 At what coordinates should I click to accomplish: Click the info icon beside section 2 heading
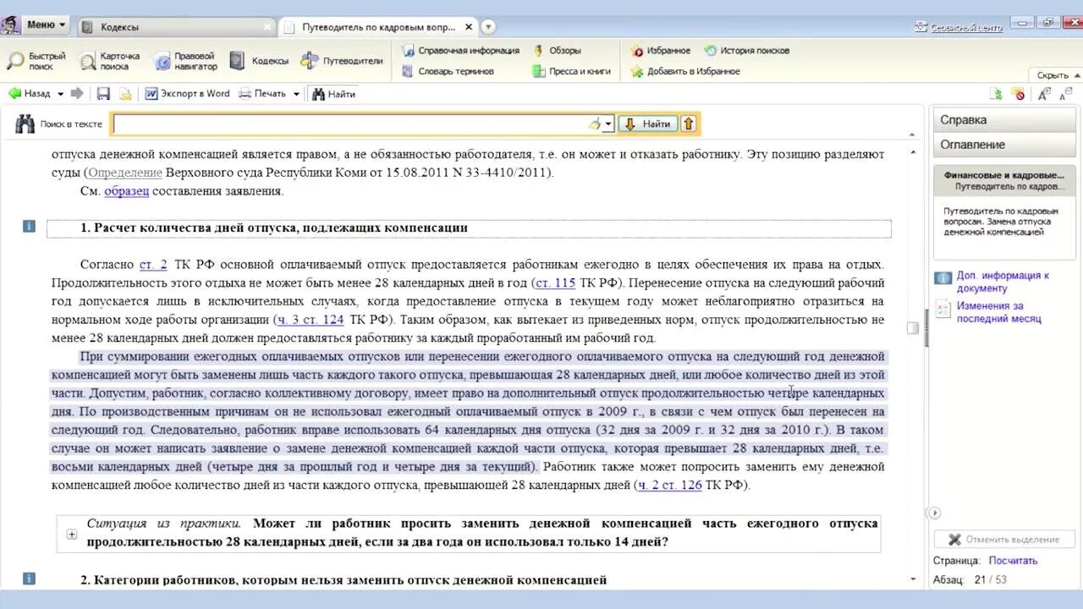[29, 579]
